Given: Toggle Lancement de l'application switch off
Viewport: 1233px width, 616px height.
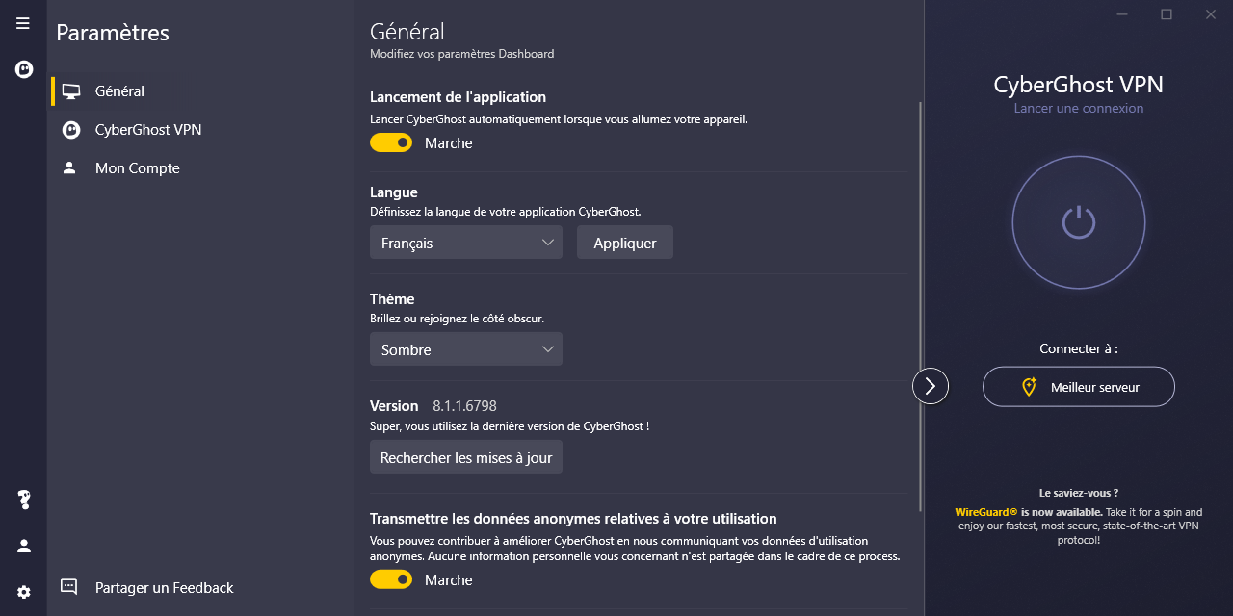Looking at the screenshot, I should pyautogui.click(x=391, y=142).
